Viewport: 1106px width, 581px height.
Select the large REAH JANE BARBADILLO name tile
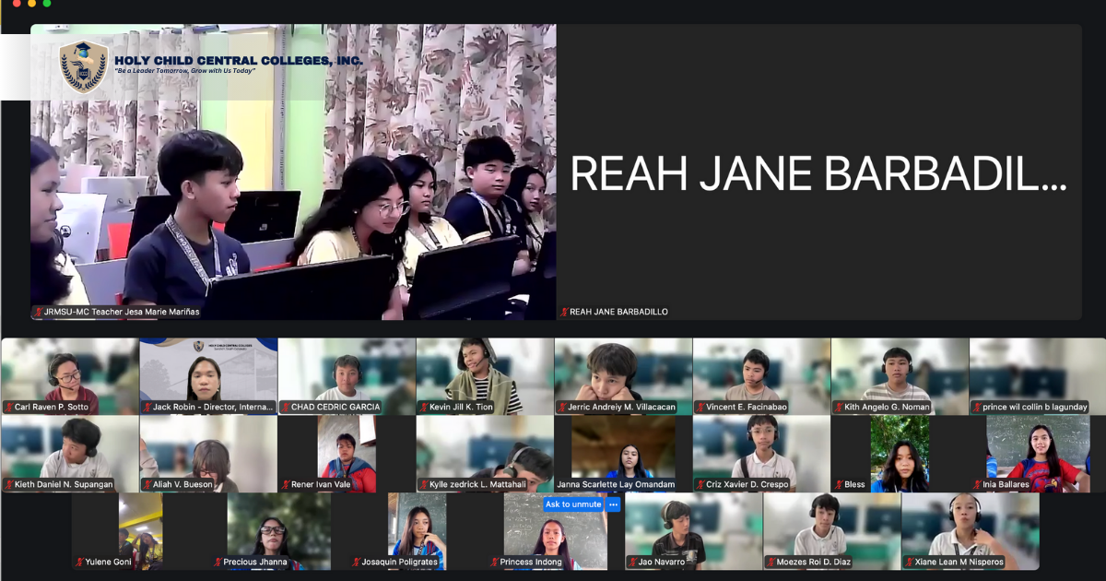click(x=818, y=172)
